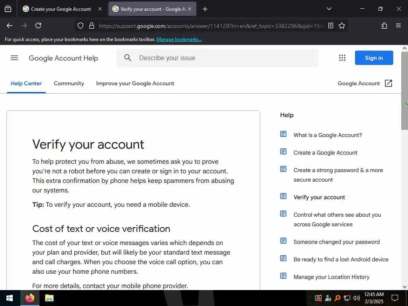Viewport: 408px width, 306px height.
Task: Click the Verify your account heading
Action: pyautogui.click(x=88, y=144)
